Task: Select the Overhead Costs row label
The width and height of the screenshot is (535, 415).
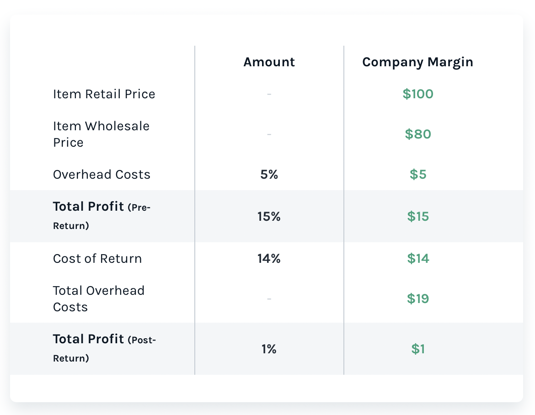Action: coord(102,175)
